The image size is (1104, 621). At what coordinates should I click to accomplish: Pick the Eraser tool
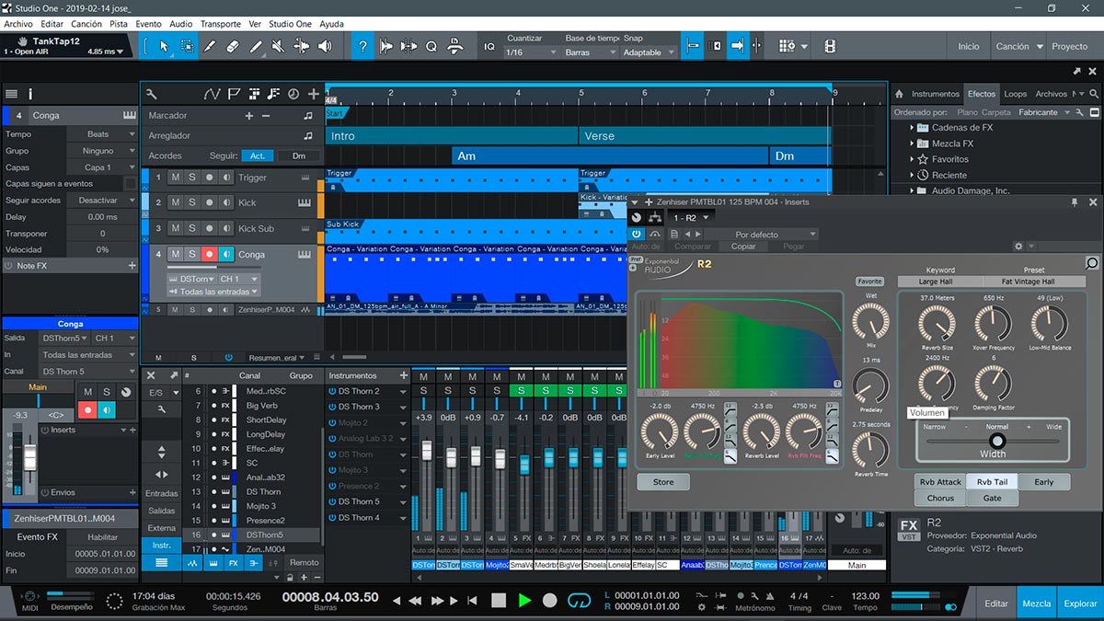[x=233, y=46]
